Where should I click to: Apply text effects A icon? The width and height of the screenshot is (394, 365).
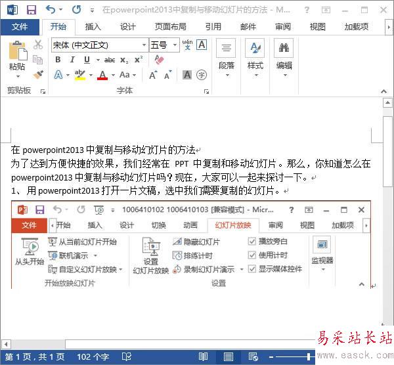tap(58, 75)
